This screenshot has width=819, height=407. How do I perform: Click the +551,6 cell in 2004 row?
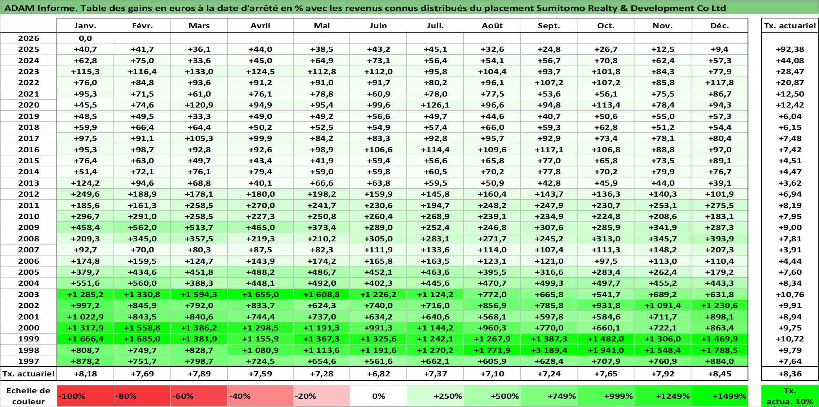tap(85, 283)
